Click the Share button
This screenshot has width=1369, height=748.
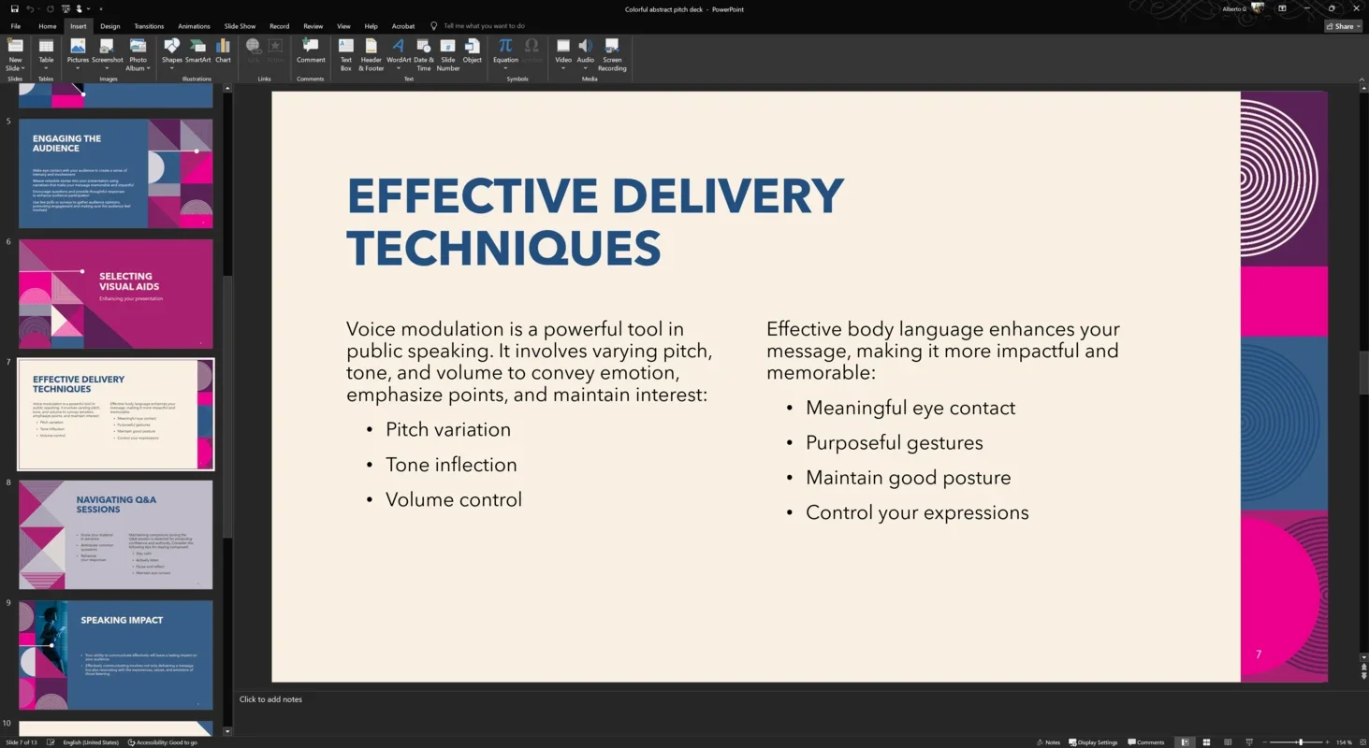(1343, 26)
